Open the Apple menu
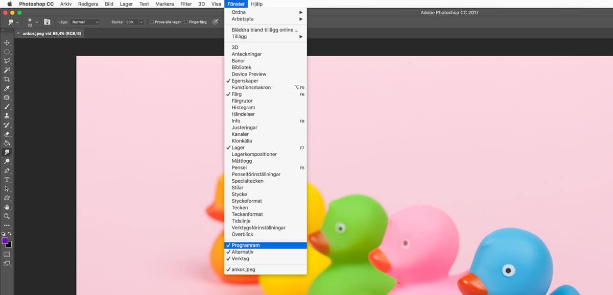 (x=10, y=4)
